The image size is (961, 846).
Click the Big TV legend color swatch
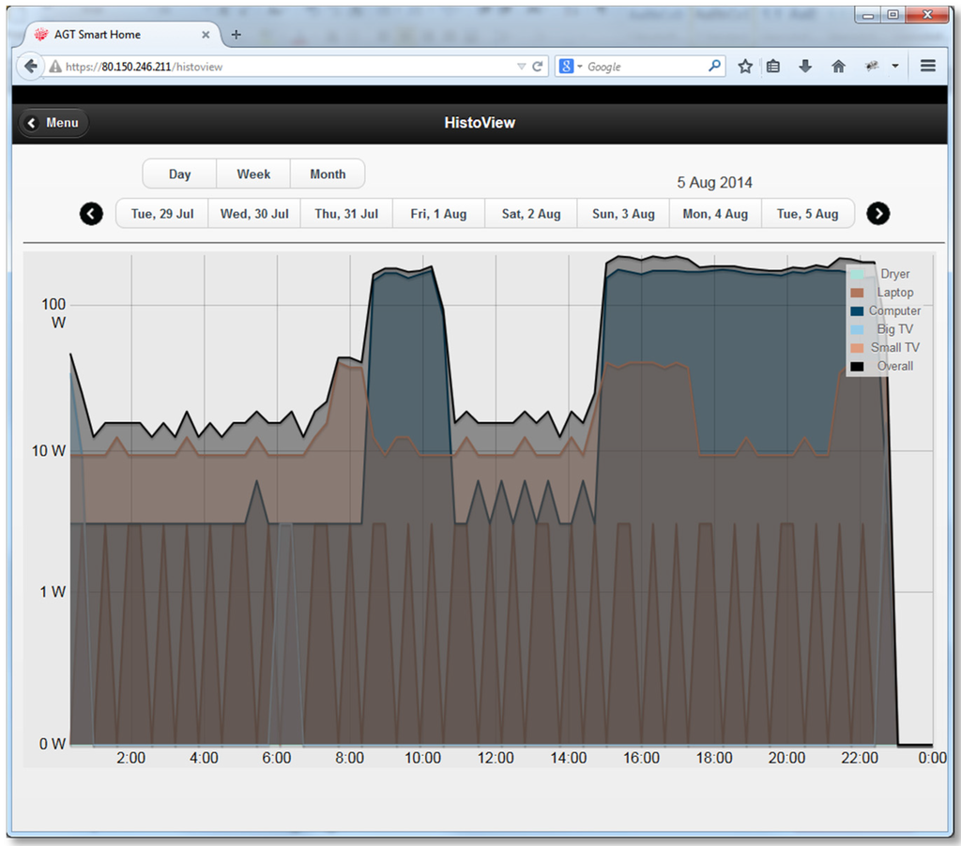coord(857,329)
